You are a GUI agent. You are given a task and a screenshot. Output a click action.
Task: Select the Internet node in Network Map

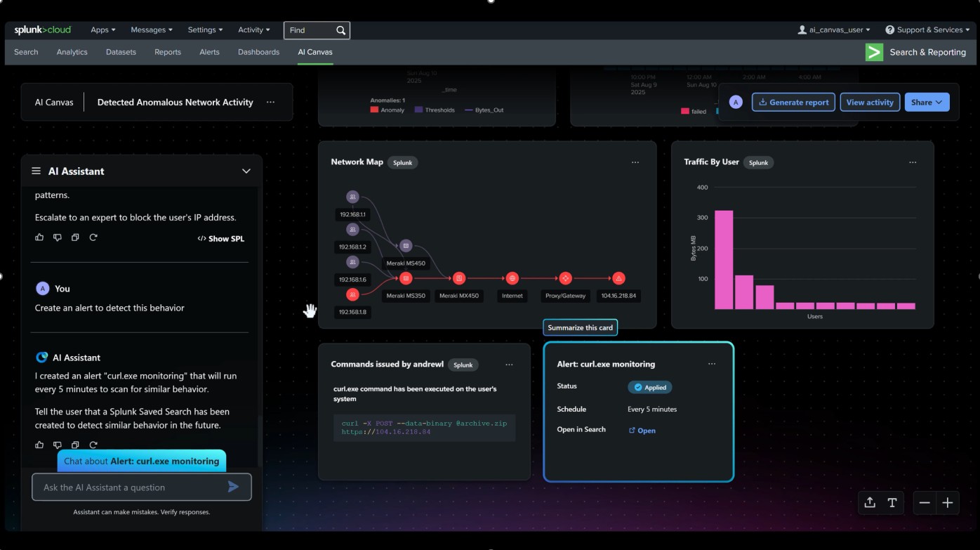coord(512,278)
